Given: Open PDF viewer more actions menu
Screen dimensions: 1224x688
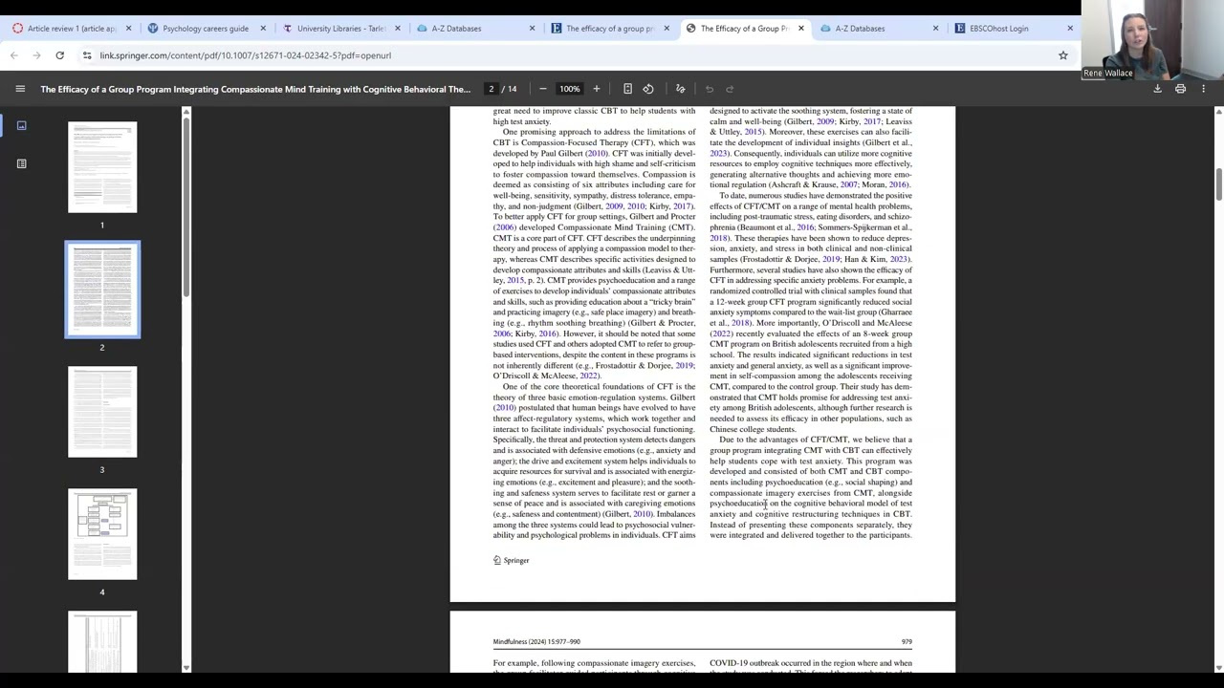Looking at the screenshot, I should click(1203, 89).
